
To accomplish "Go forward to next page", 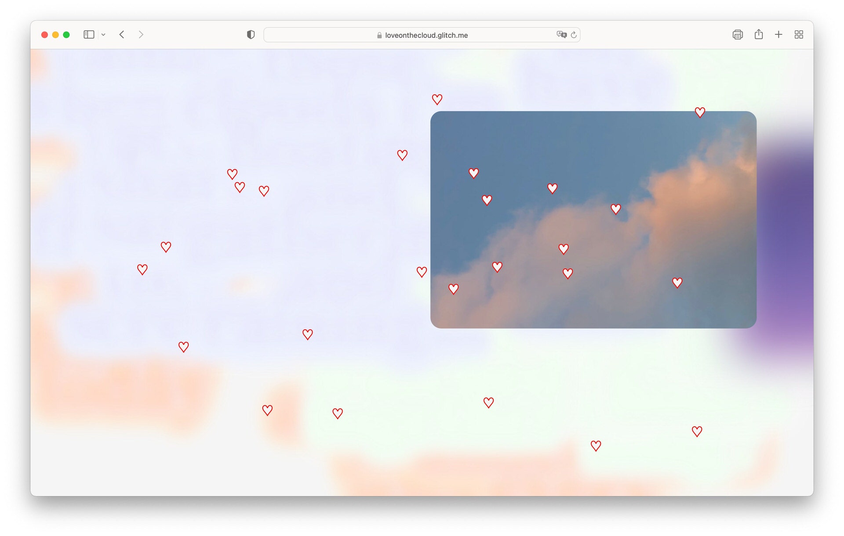I will point(141,35).
